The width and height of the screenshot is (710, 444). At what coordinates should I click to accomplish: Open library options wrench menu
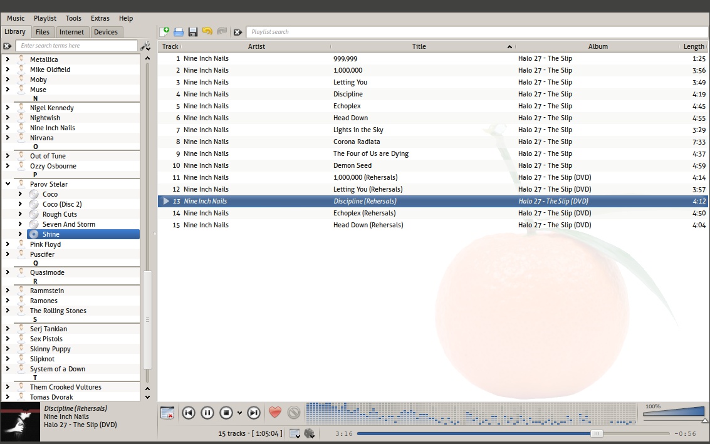[x=145, y=46]
